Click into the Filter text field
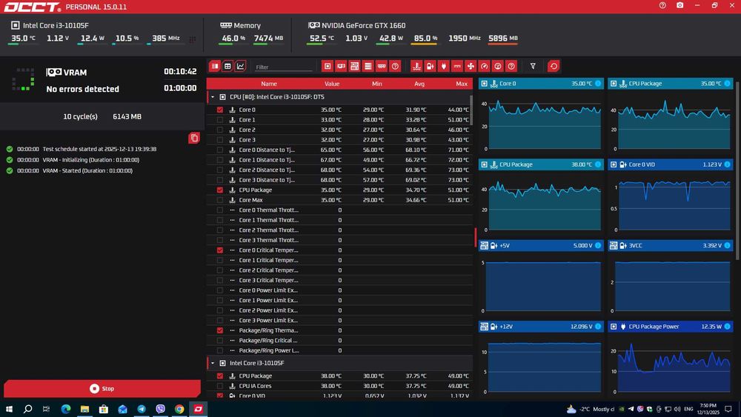The width and height of the screenshot is (741, 417). [x=284, y=67]
